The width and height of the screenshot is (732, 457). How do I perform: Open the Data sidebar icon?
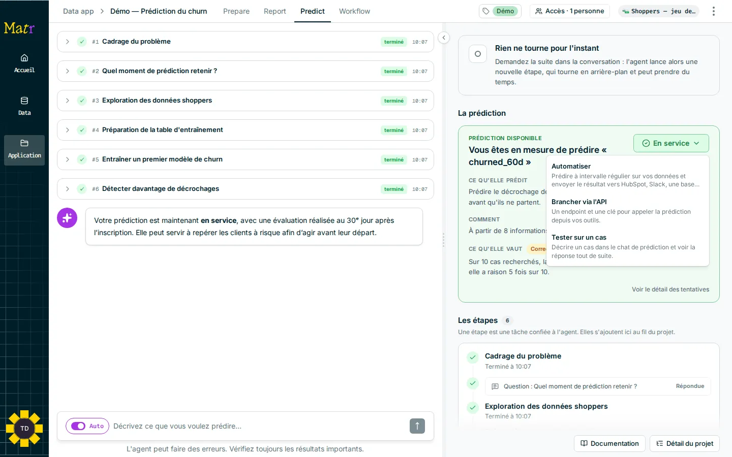click(24, 106)
